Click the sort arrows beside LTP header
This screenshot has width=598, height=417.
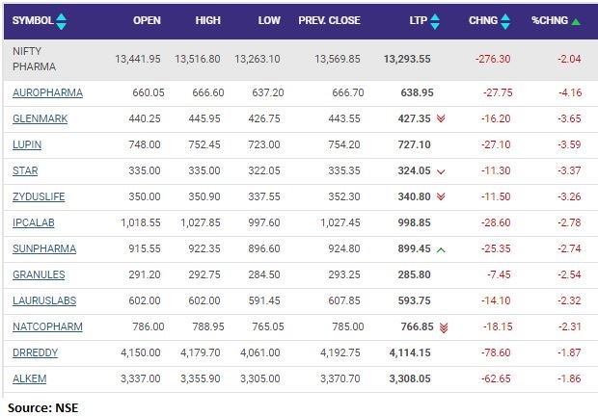pos(433,21)
